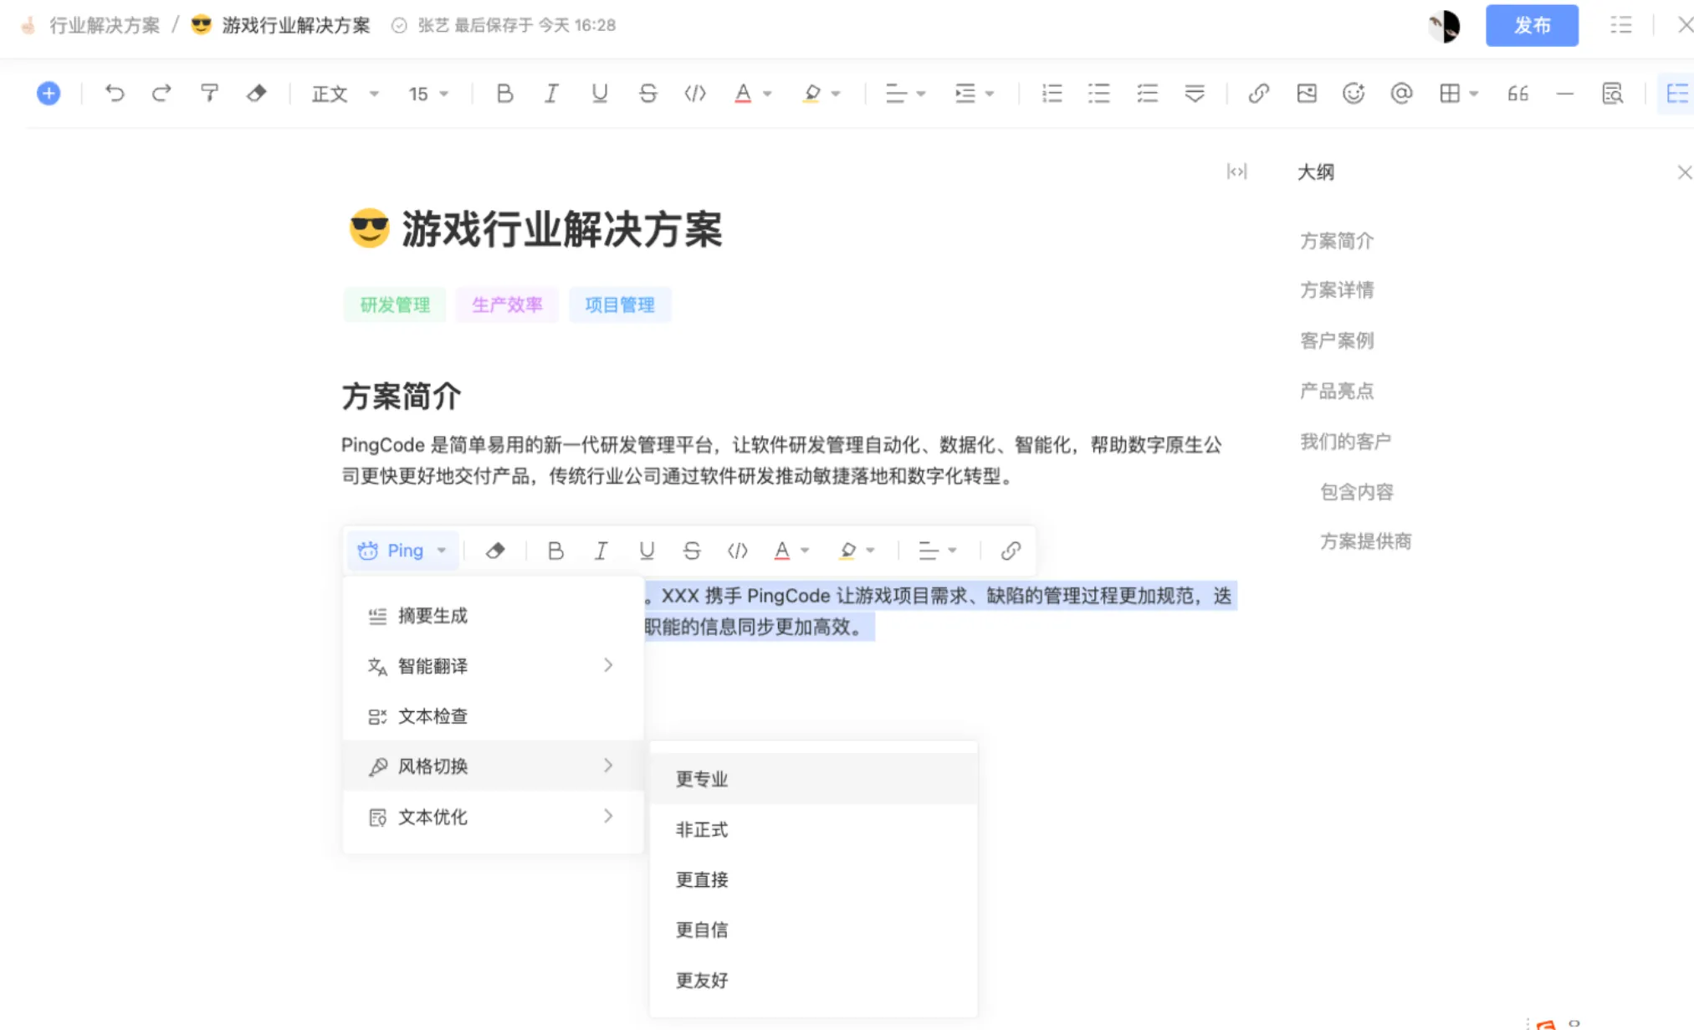The height and width of the screenshot is (1030, 1694).
Task: Click the 生产效率 tag
Action: click(x=507, y=305)
